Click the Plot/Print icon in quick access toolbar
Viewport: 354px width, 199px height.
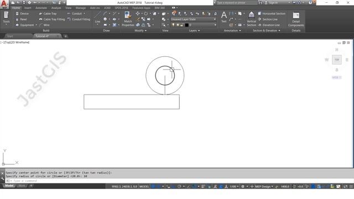29,3
